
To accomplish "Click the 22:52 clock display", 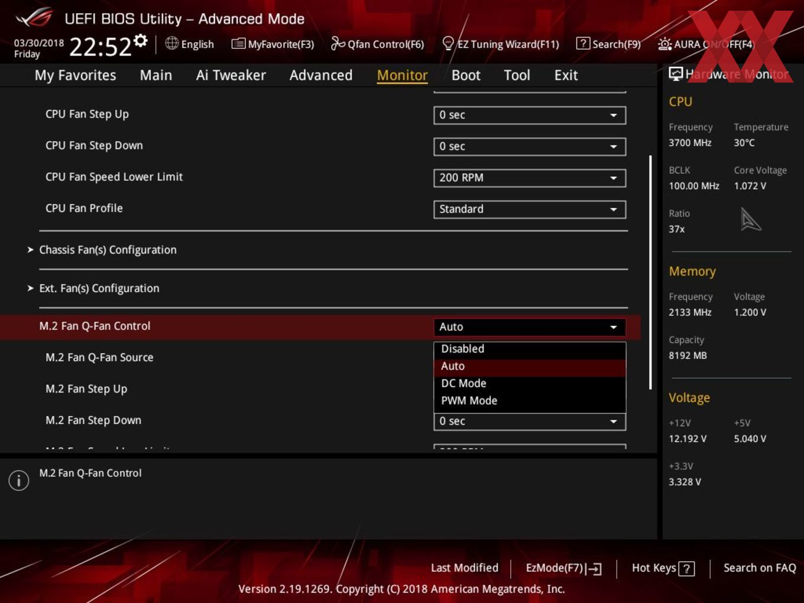I will (x=100, y=46).
